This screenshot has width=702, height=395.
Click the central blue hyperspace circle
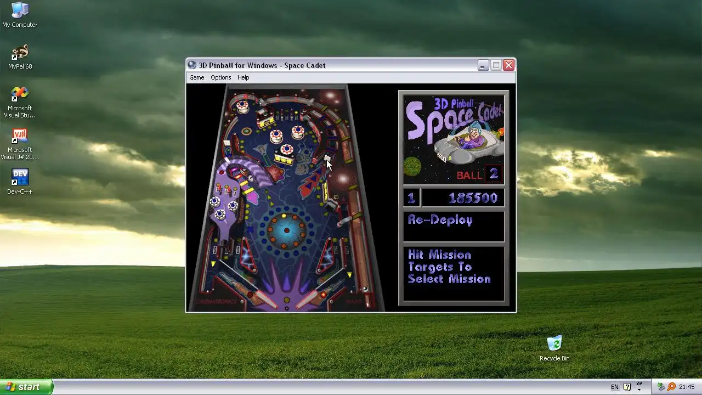point(286,230)
